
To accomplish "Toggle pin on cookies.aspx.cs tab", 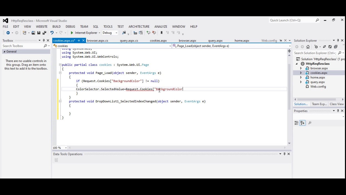I will click(x=79, y=41).
